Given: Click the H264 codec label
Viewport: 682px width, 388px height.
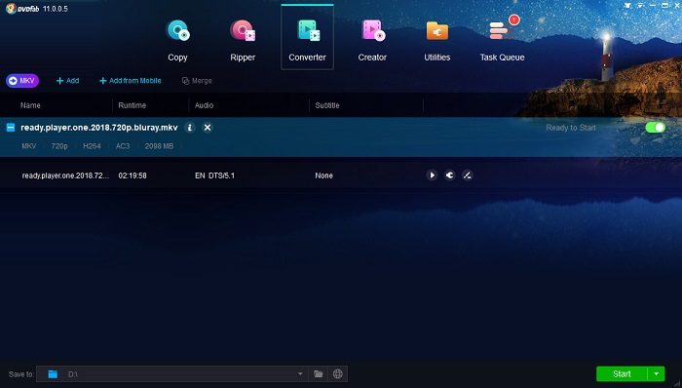Looking at the screenshot, I should (92, 146).
